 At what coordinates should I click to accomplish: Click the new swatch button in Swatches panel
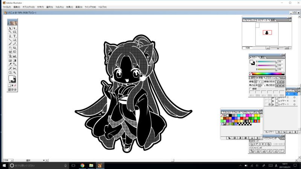click(252, 138)
